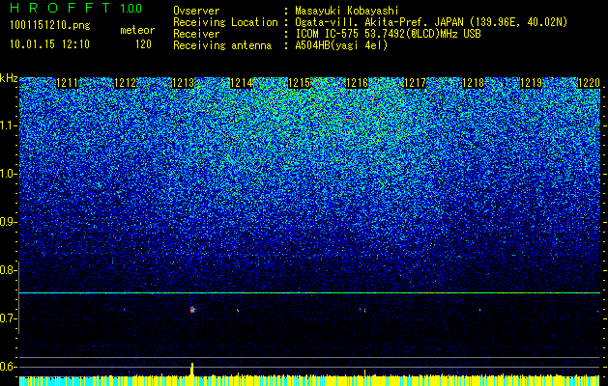Viewport: 608px width, 386px height.
Task: Click the 1215 time marker
Action: 300,83
